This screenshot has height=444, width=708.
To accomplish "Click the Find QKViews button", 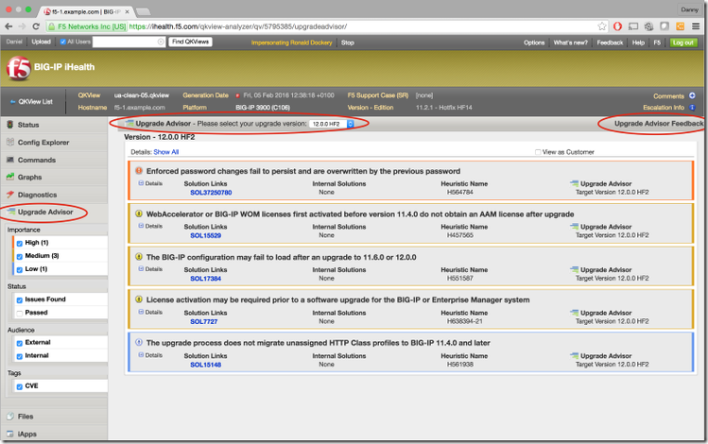I will coord(191,43).
